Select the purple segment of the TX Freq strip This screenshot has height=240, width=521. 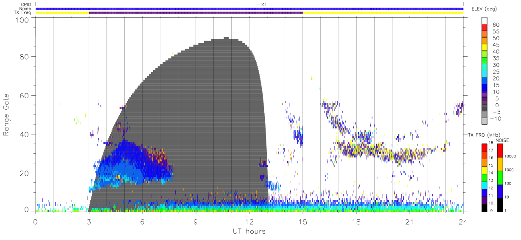point(196,13)
